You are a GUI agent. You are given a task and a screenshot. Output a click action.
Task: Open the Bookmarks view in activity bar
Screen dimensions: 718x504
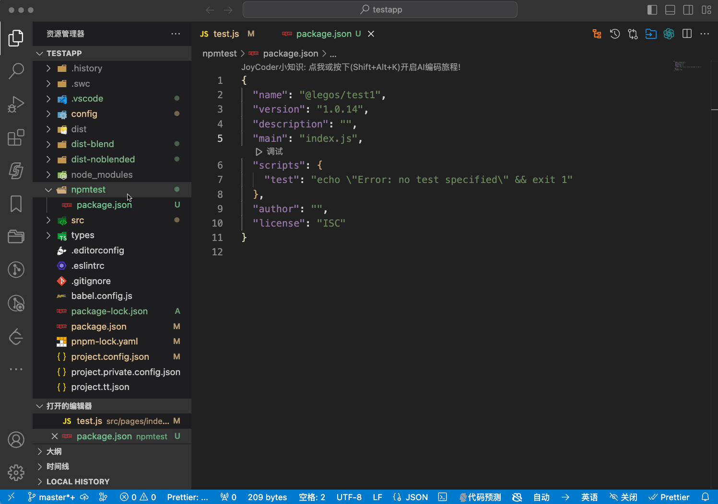click(16, 204)
